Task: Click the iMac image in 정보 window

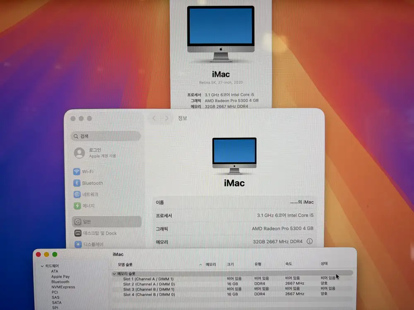Action: (234, 155)
